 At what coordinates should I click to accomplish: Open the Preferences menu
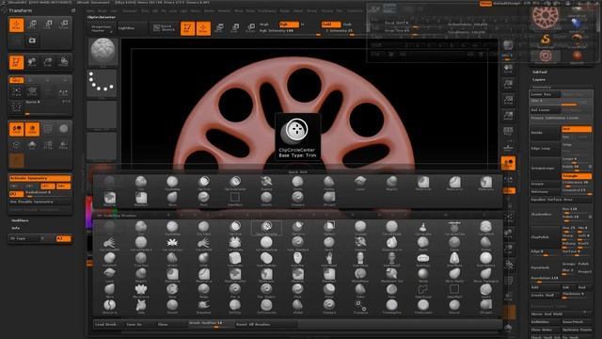pyautogui.click(x=267, y=10)
